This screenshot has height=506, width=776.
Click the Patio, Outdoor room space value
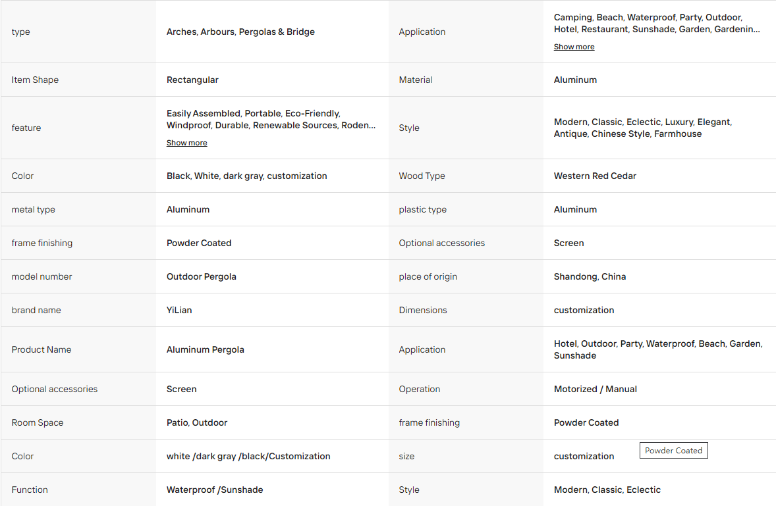(x=197, y=423)
